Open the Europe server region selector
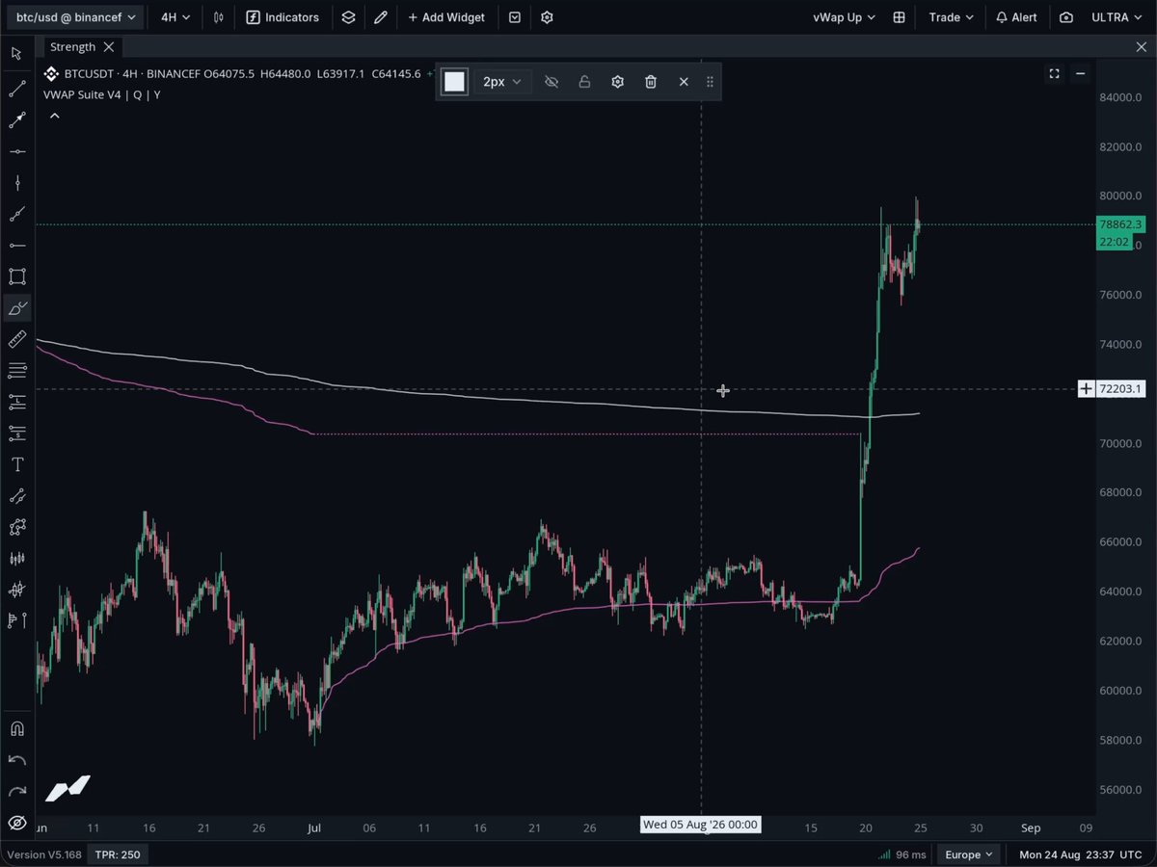Viewport: 1157px width, 867px height. tap(969, 854)
